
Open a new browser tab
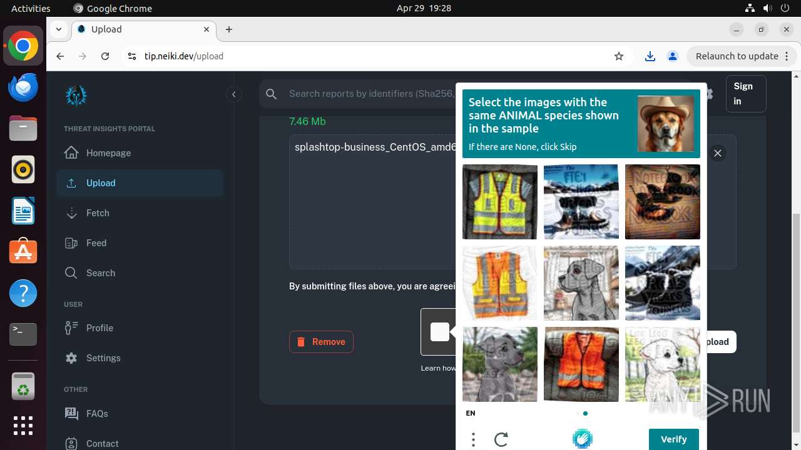click(229, 29)
